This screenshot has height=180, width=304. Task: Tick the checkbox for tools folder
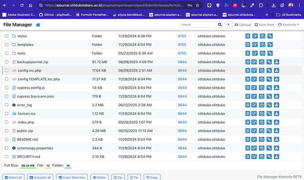(x=7, y=53)
